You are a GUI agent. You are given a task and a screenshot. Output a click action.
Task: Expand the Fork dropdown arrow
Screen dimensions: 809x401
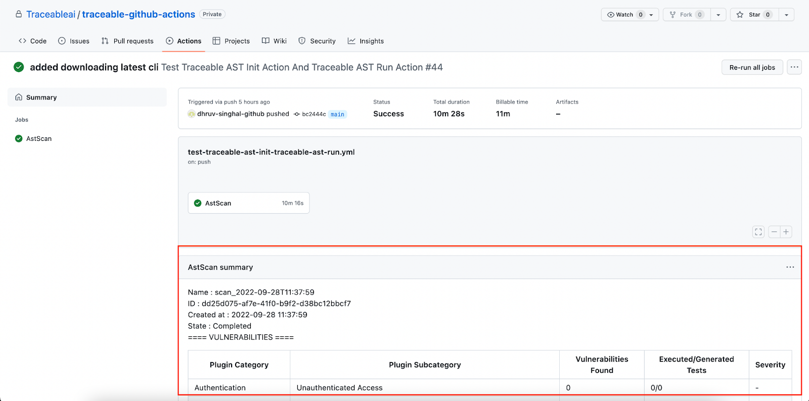718,15
